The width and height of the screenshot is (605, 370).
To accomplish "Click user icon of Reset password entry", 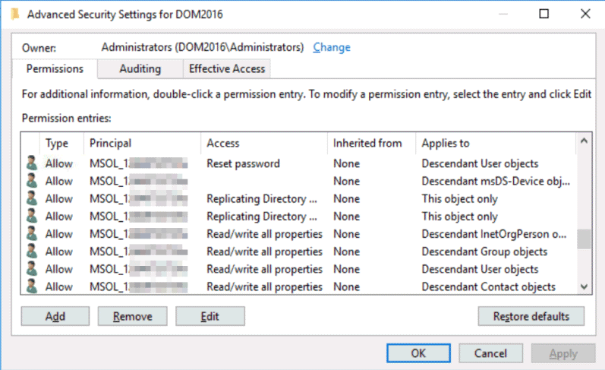I will tap(31, 163).
